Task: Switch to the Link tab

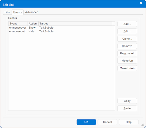Action: 7,12
